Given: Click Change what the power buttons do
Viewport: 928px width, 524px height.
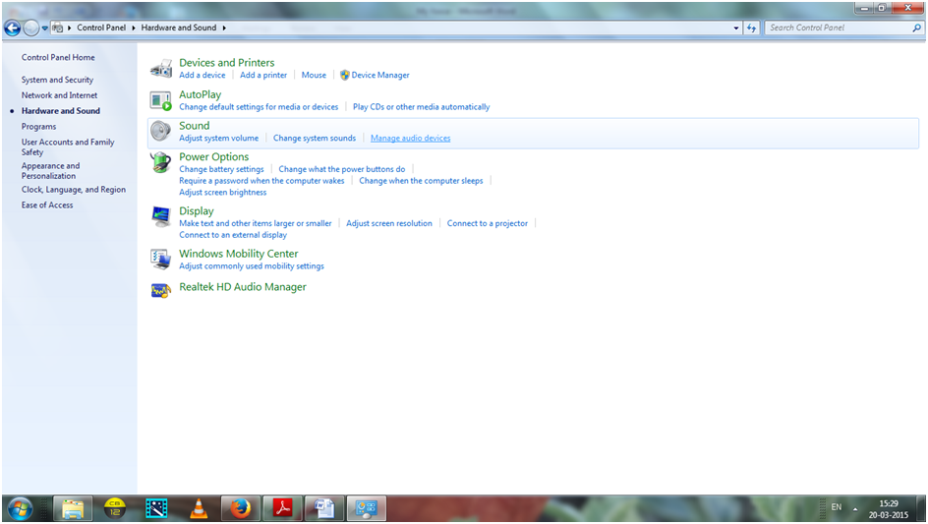Looking at the screenshot, I should click(x=342, y=169).
